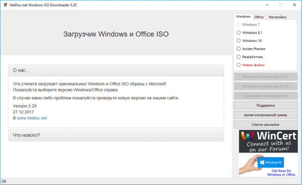Select the Windows 8.1 radio button
This screenshot has width=302, height=185.
tap(239, 33)
